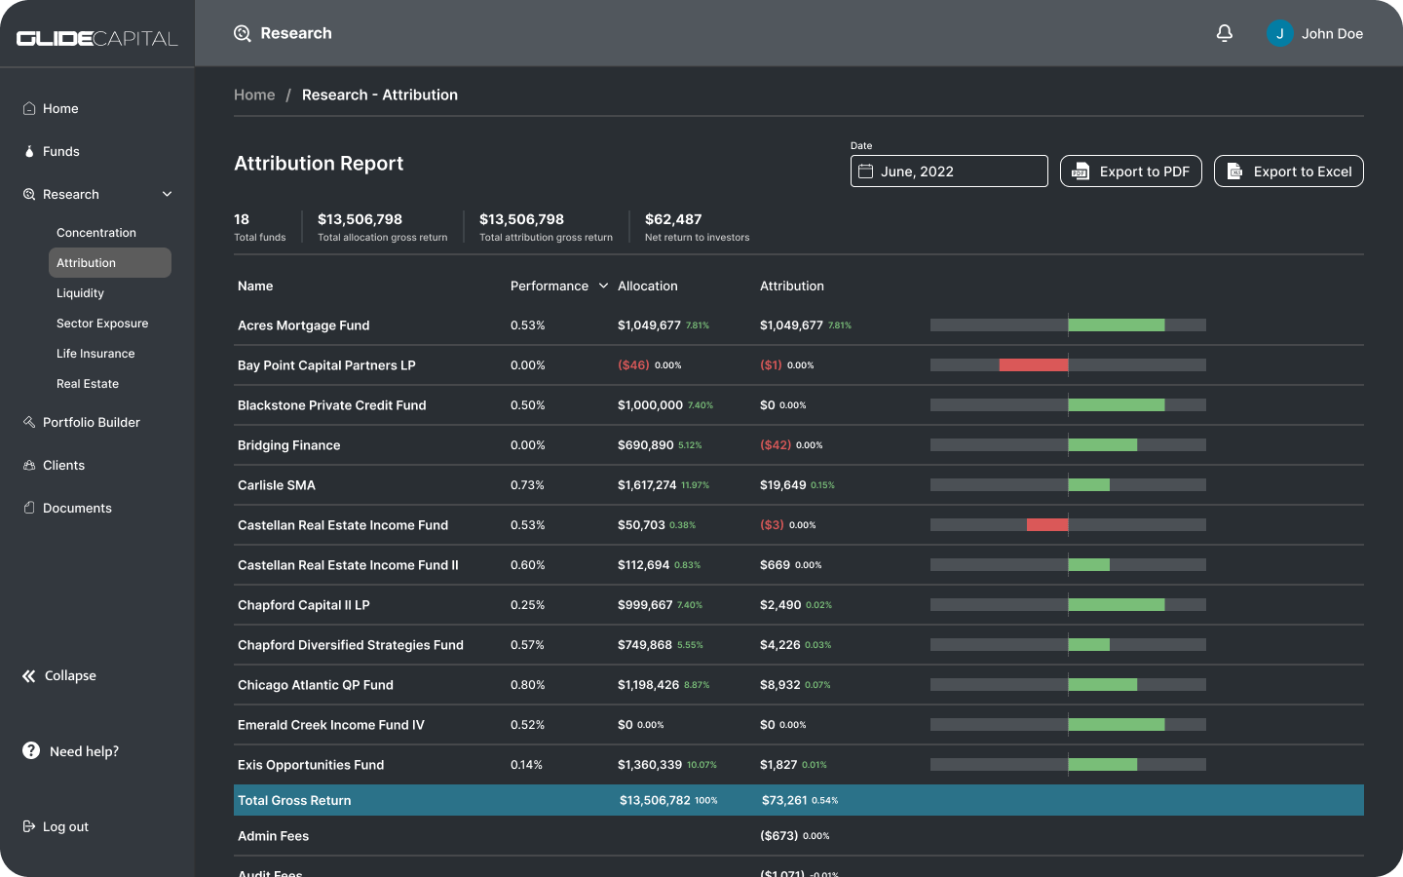Collapse the Research submenu chevron

[x=167, y=194]
